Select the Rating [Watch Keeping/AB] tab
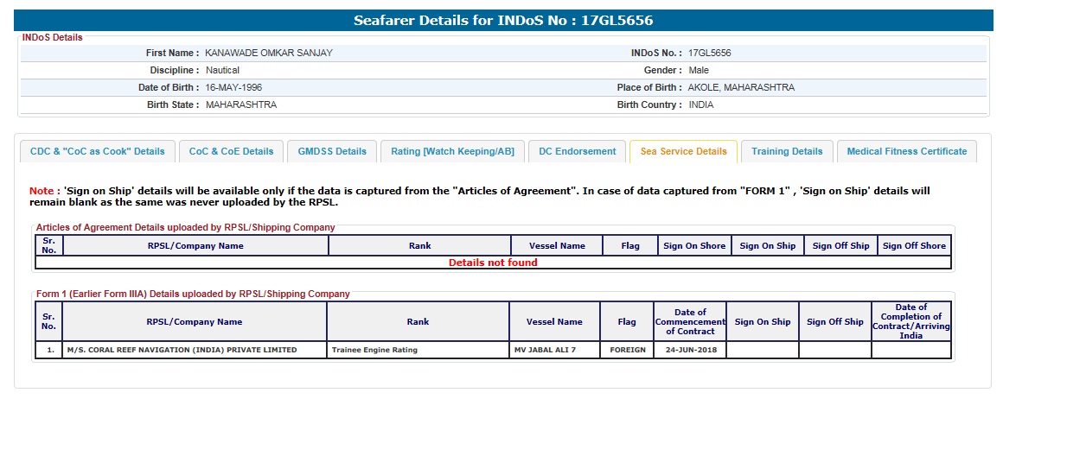Image resolution: width=1067 pixels, height=475 pixels. click(452, 151)
